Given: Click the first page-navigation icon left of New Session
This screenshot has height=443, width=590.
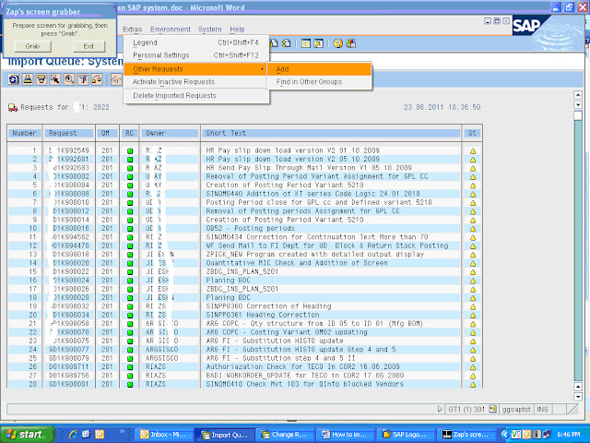Looking at the screenshot, I should [274, 43].
